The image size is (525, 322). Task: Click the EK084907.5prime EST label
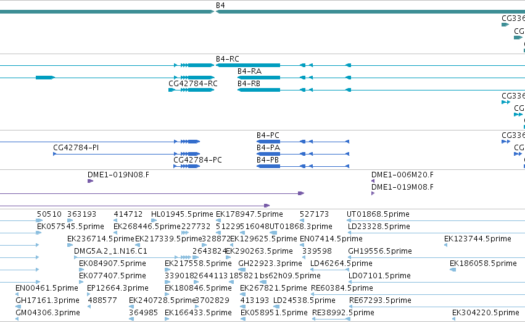point(112,264)
